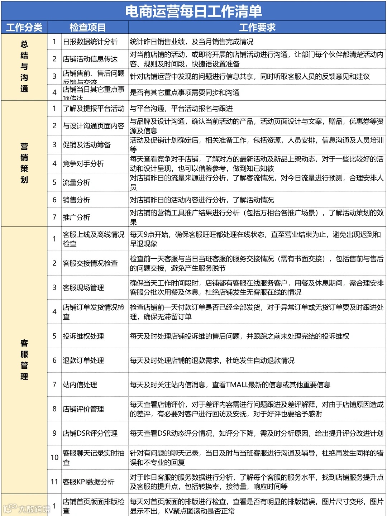387x516 pixels.
Task: Click the 客服交接情况检查 cell
Action: 95,263
